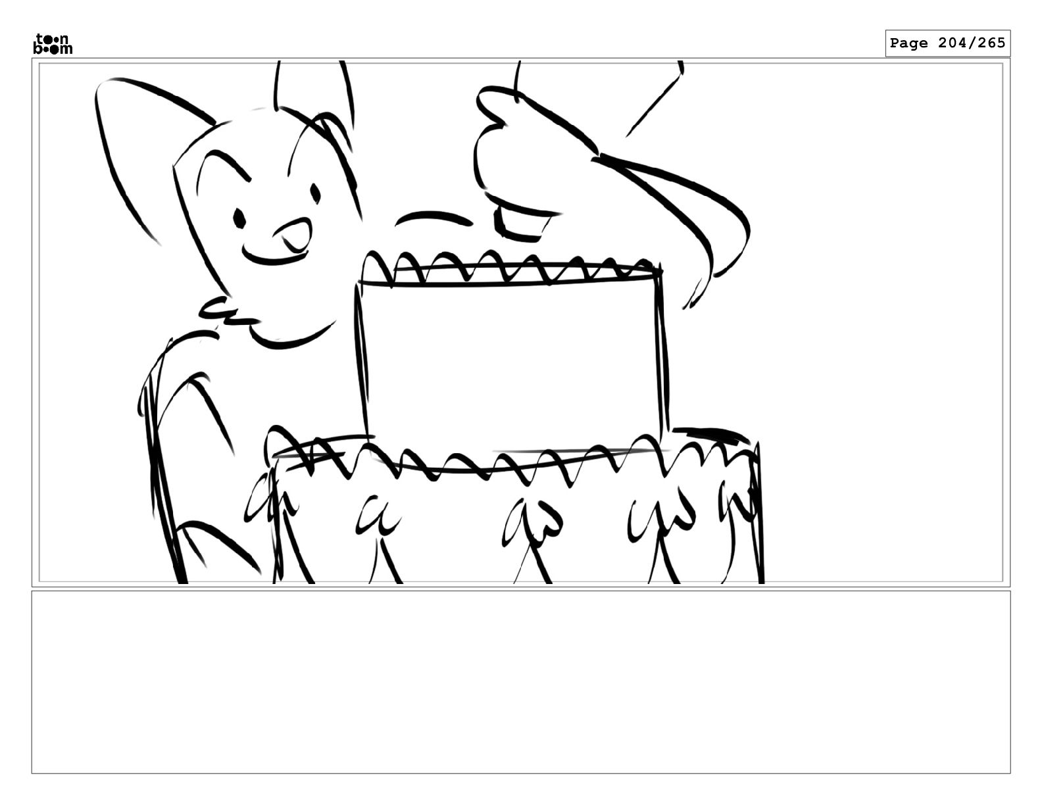This screenshot has width=1042, height=805.
Task: Click the Toon Boom logo
Action: [53, 43]
